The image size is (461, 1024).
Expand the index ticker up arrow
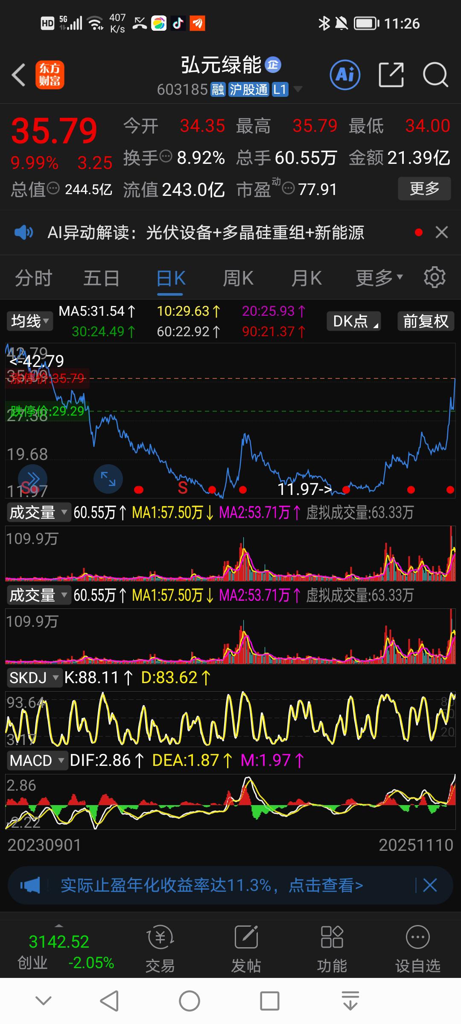59,926
